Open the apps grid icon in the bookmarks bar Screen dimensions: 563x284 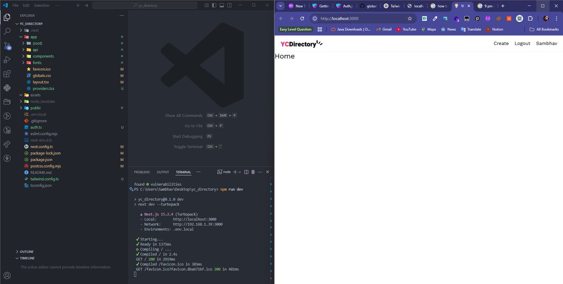pos(320,29)
